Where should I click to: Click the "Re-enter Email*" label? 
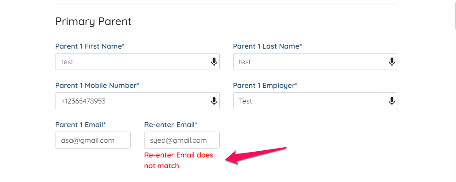click(x=170, y=125)
